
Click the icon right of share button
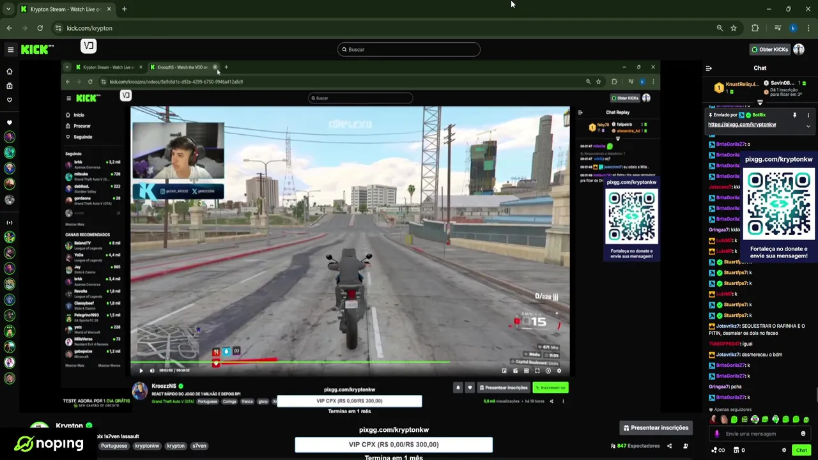[686, 446]
